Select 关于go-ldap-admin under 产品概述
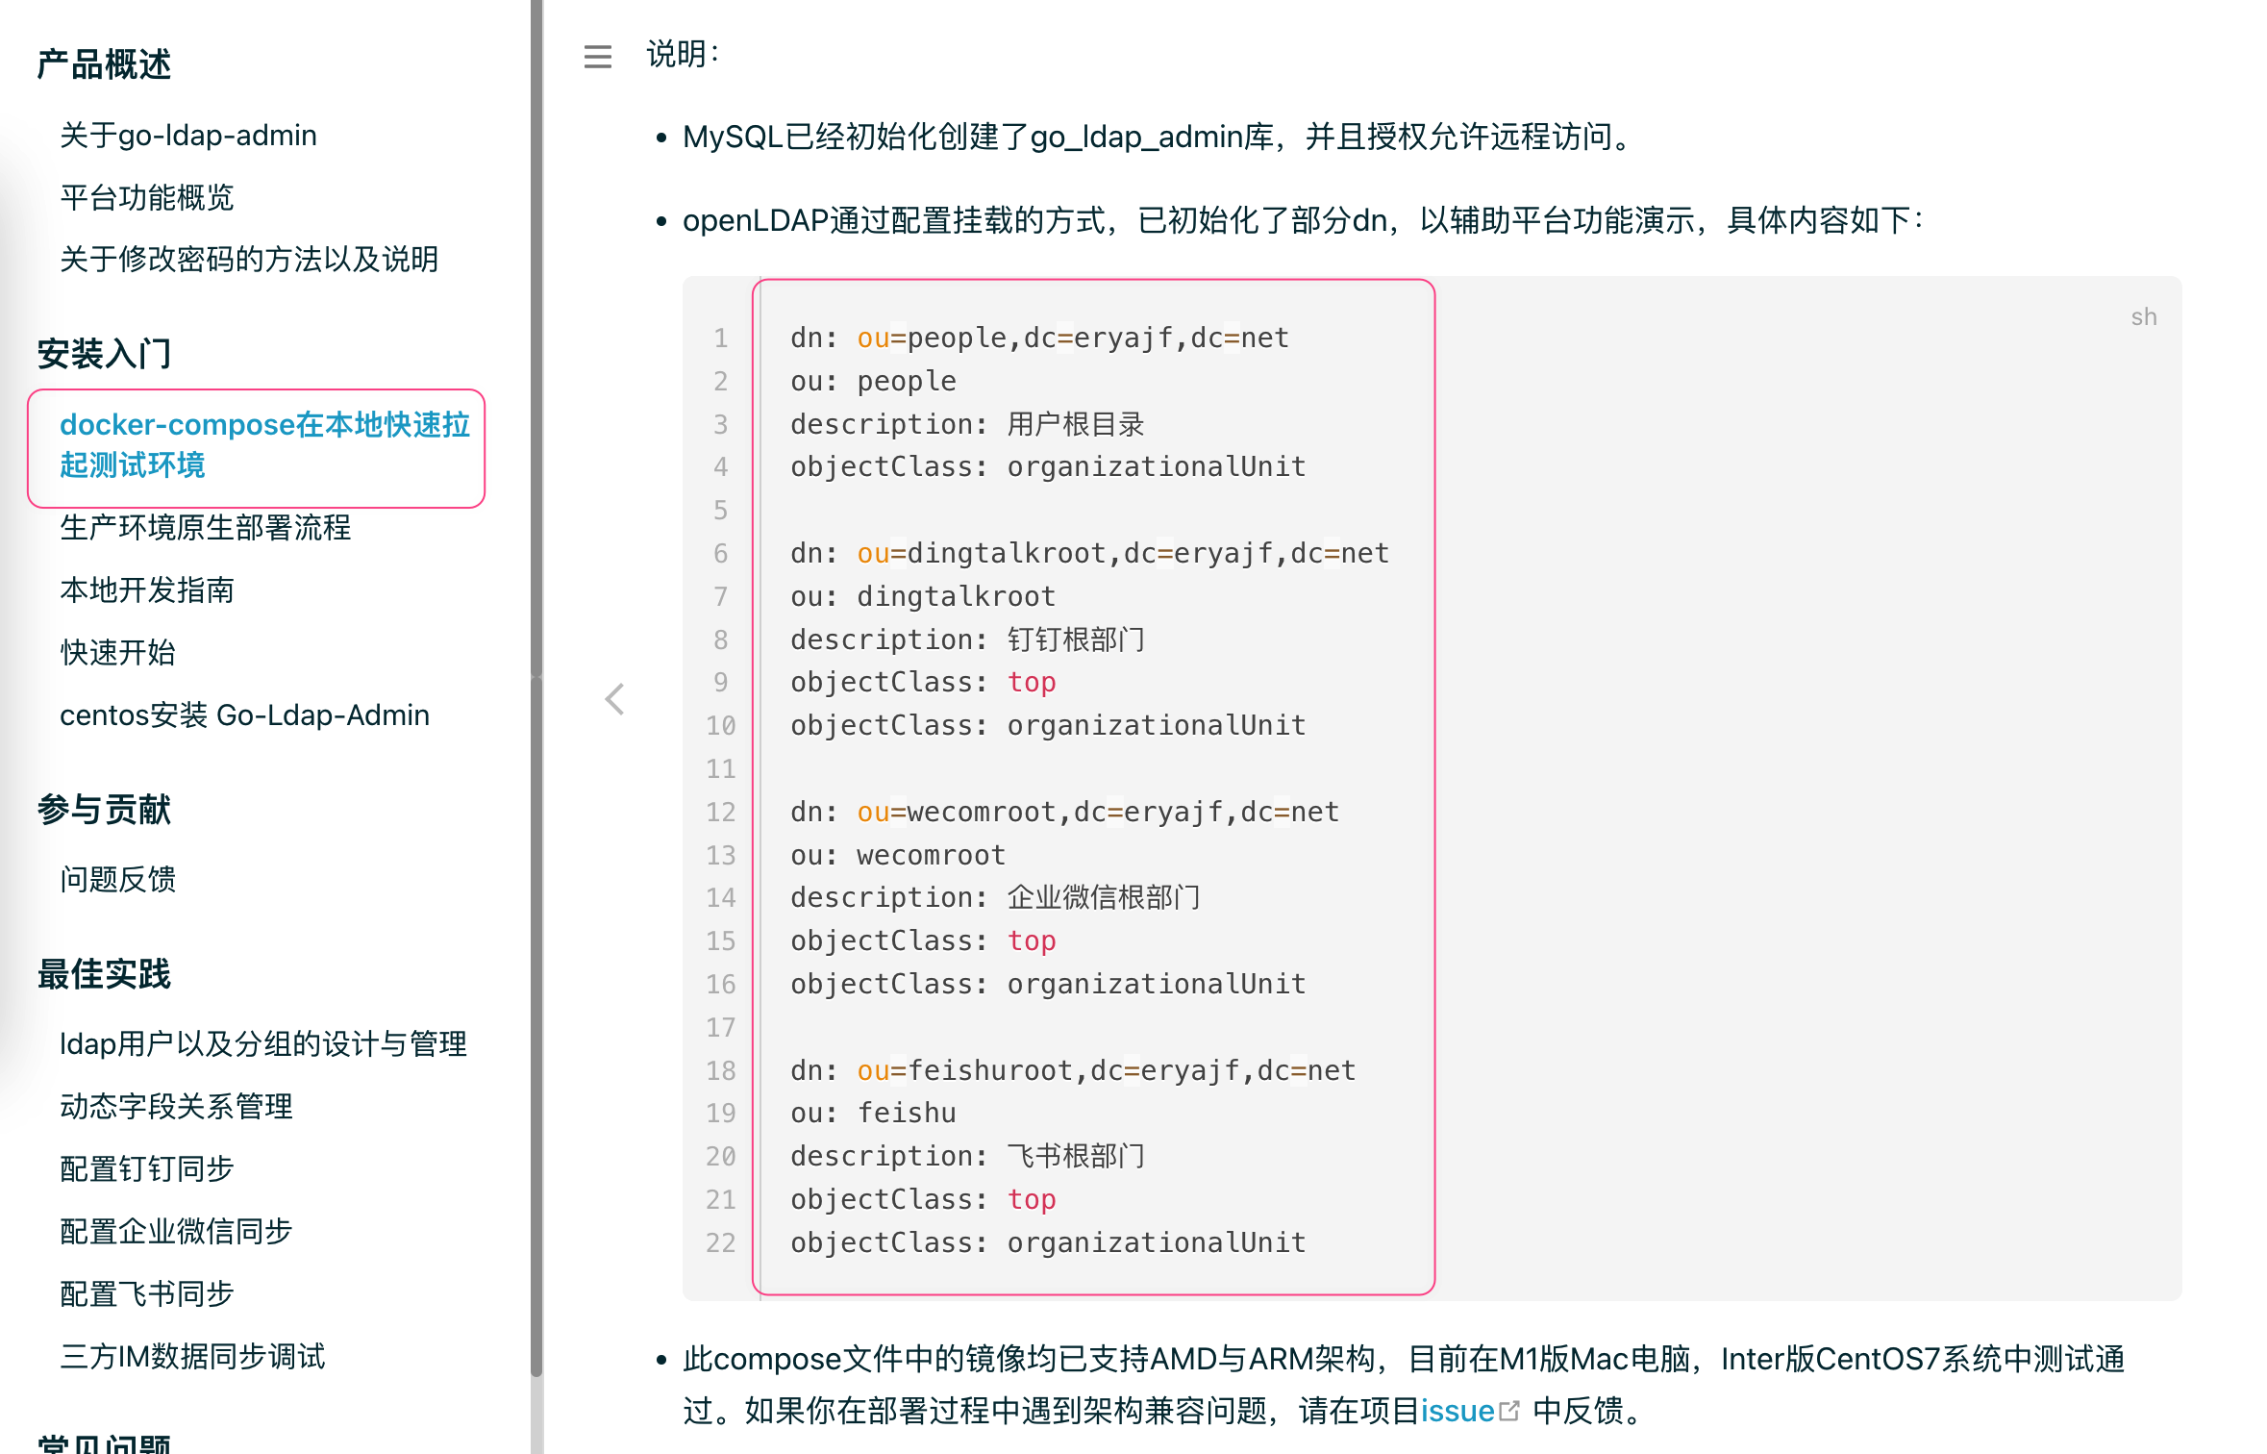 (188, 136)
